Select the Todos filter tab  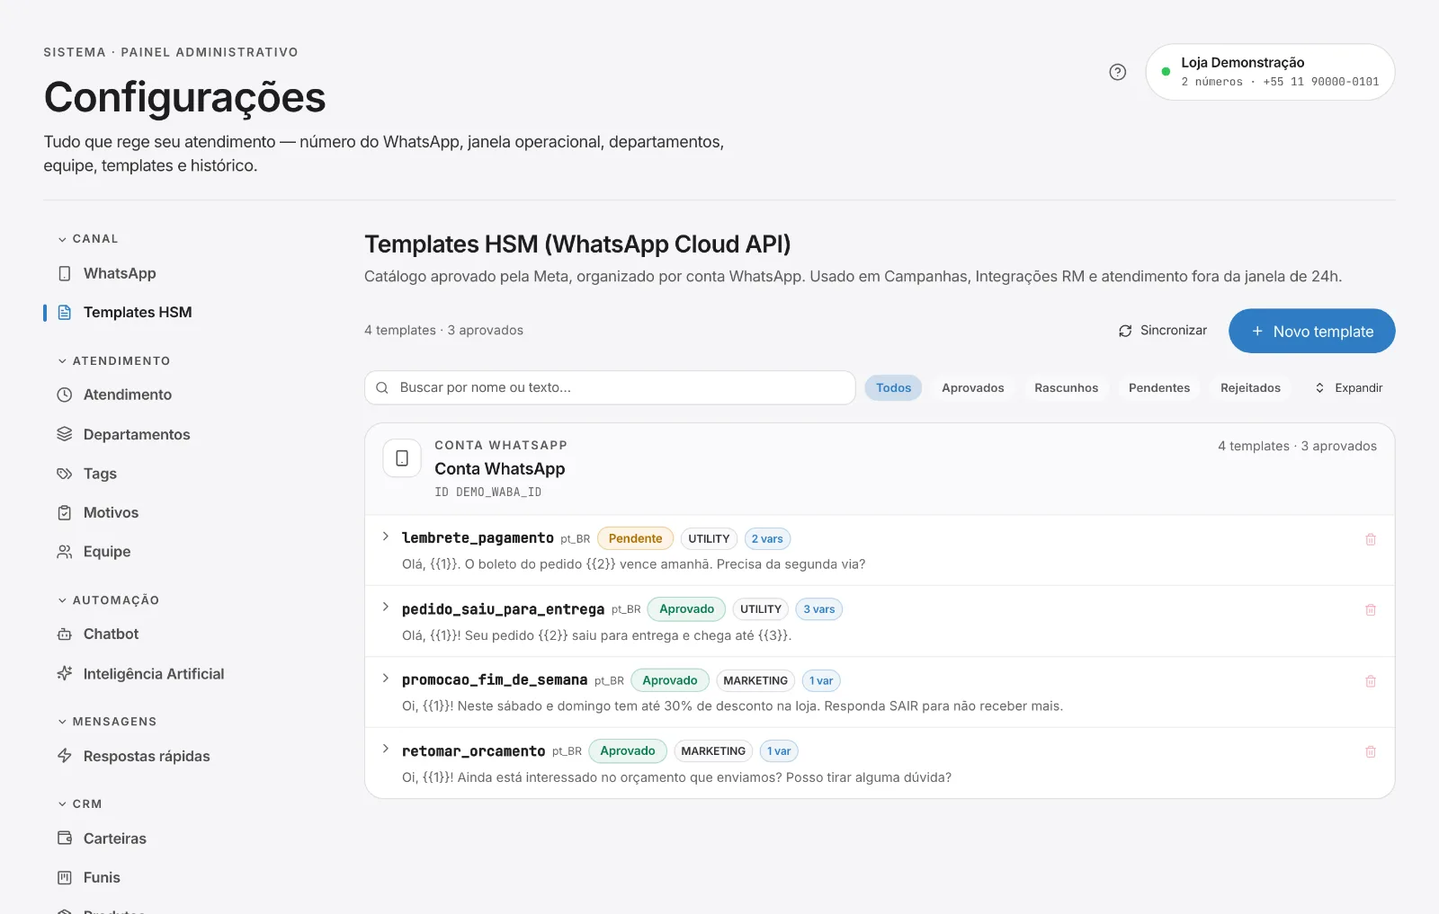click(x=893, y=388)
